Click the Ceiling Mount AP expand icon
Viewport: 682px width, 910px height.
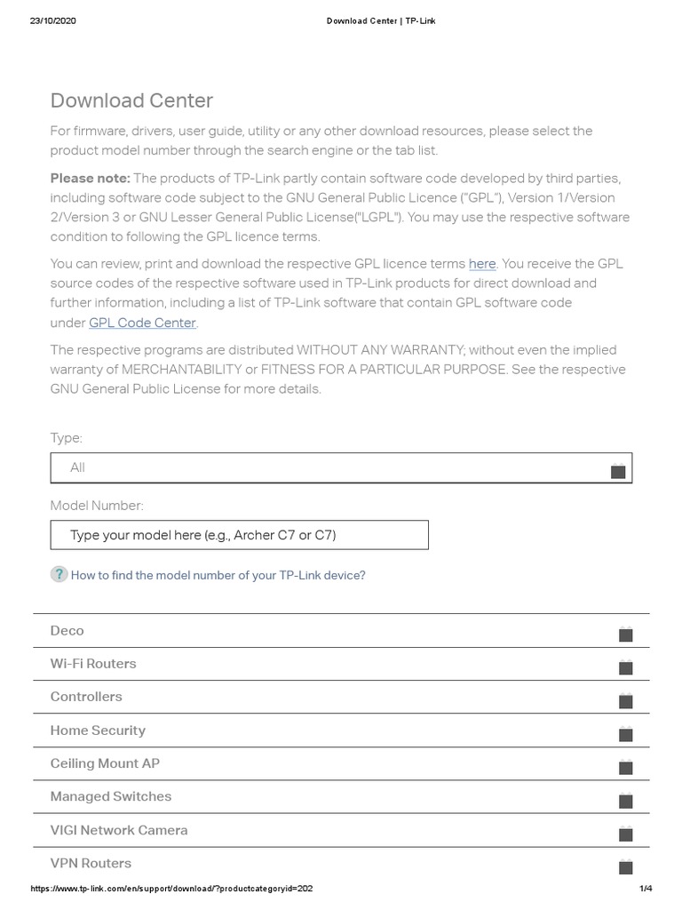[625, 766]
